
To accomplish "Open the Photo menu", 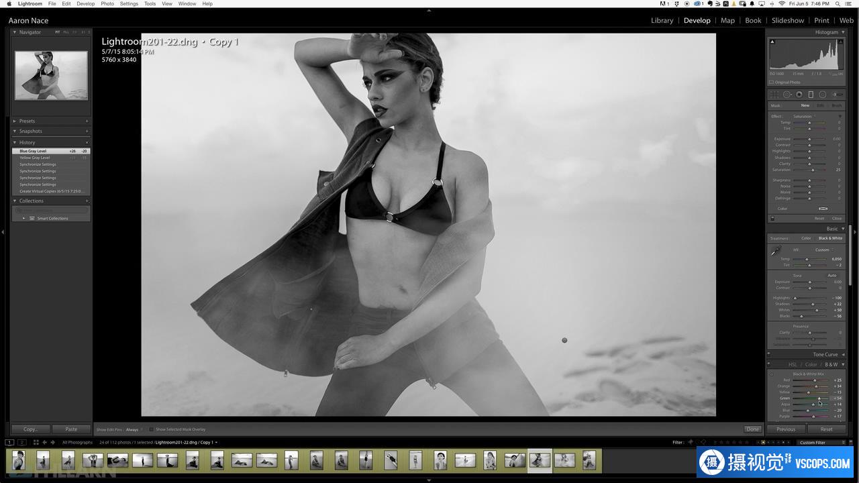I will [x=107, y=4].
